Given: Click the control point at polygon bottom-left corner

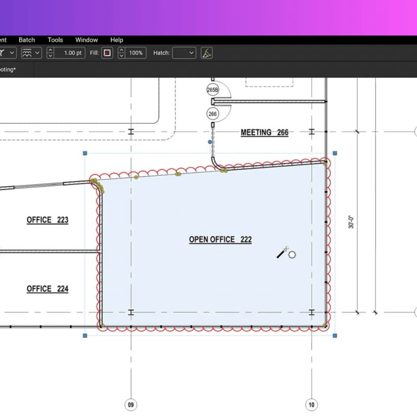Looking at the screenshot, I should tap(102, 325).
